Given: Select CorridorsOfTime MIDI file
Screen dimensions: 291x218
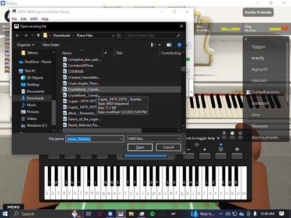Looking at the screenshot, I should pyautogui.click(x=78, y=66).
